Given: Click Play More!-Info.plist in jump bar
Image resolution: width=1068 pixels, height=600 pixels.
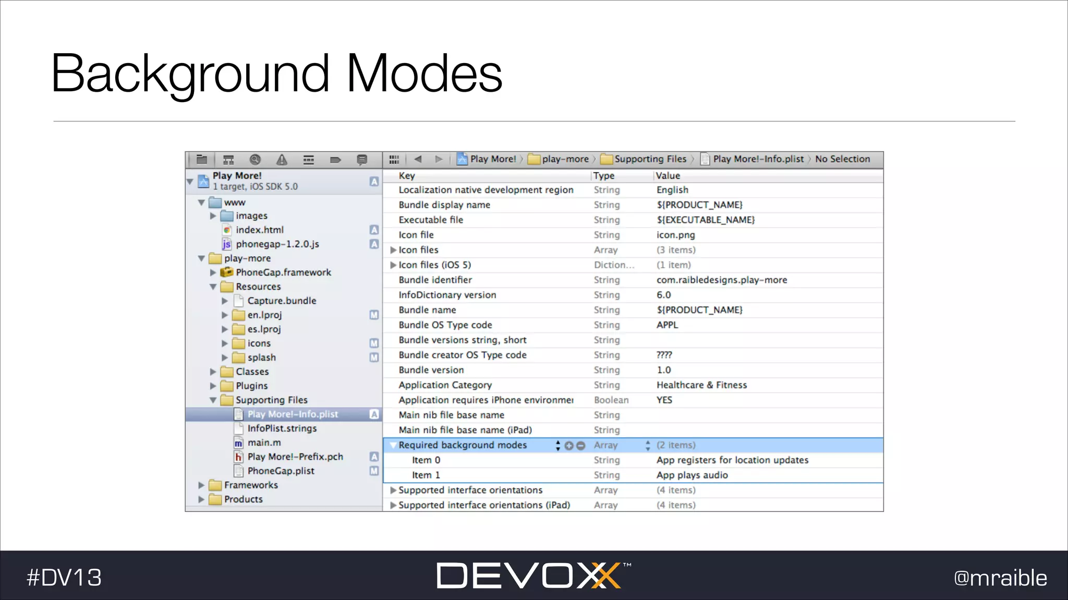Looking at the screenshot, I should pyautogui.click(x=758, y=159).
